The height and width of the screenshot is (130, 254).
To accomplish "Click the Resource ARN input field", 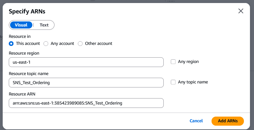I will point(86,103).
